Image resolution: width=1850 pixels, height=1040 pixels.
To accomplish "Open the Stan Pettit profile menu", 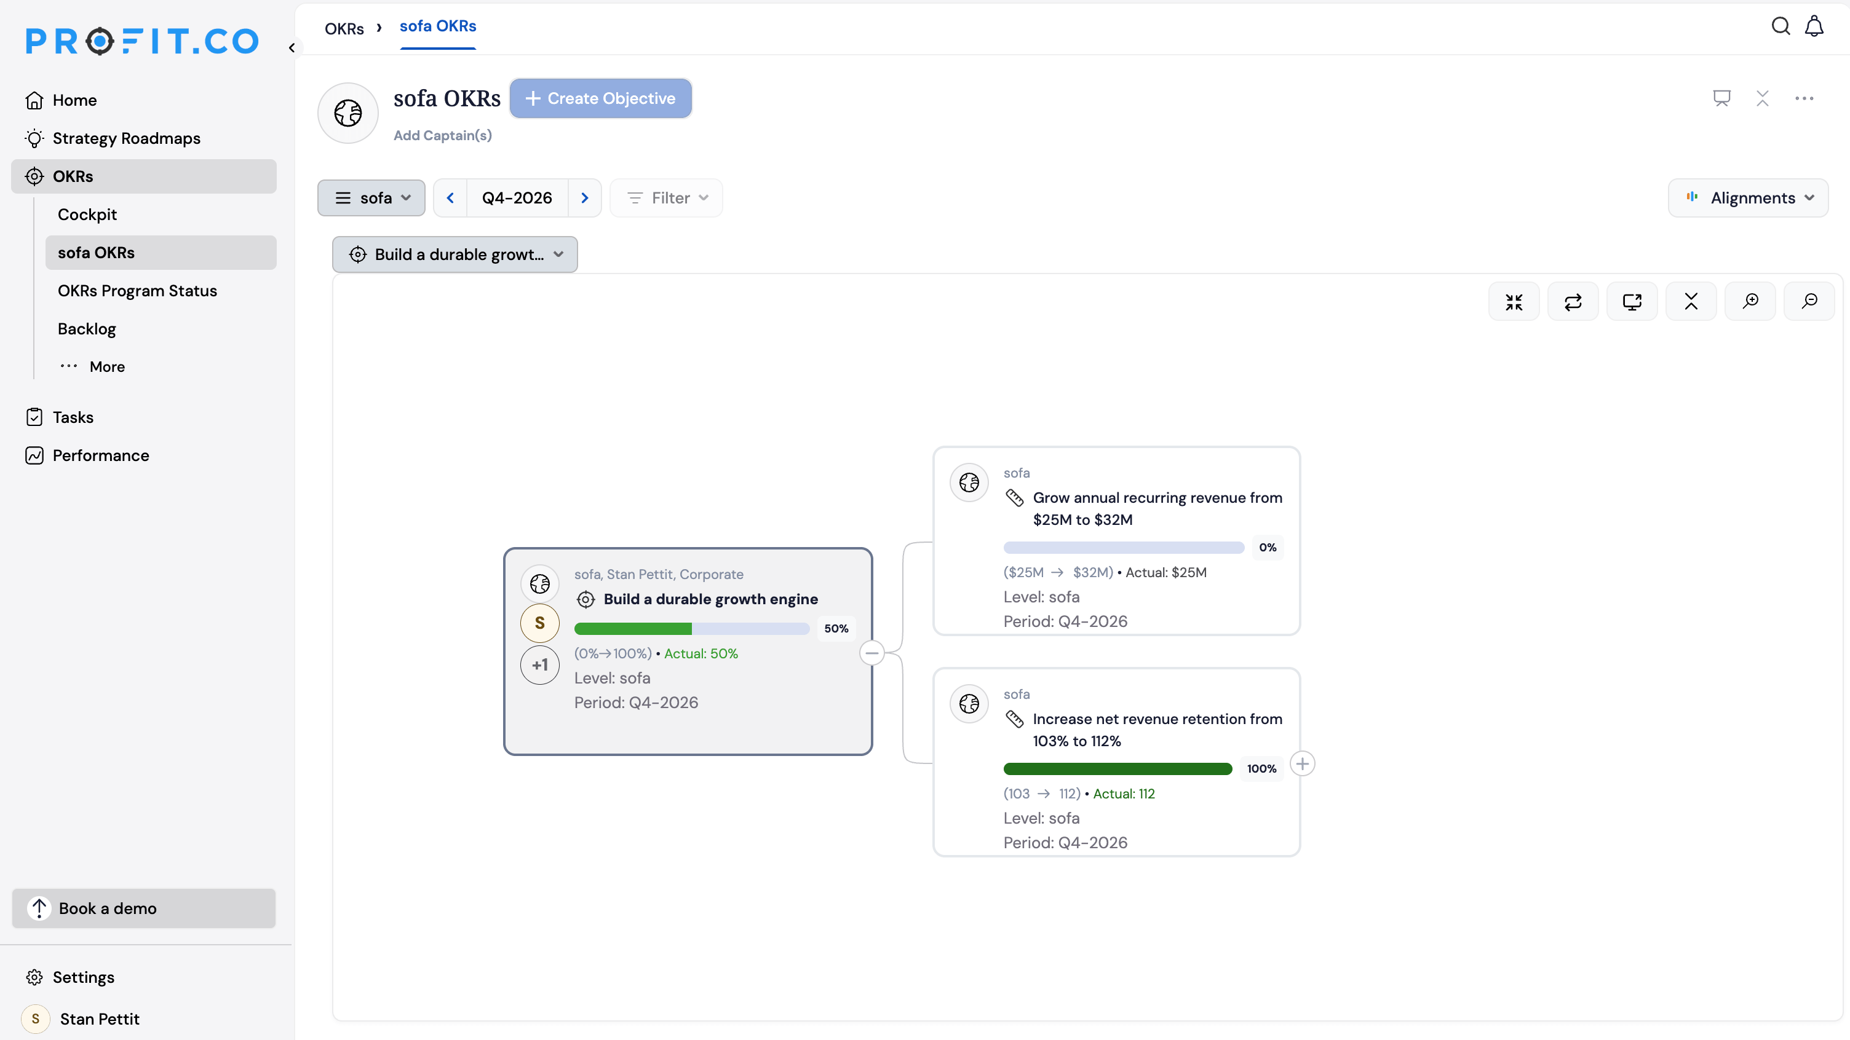I will pos(81,1019).
